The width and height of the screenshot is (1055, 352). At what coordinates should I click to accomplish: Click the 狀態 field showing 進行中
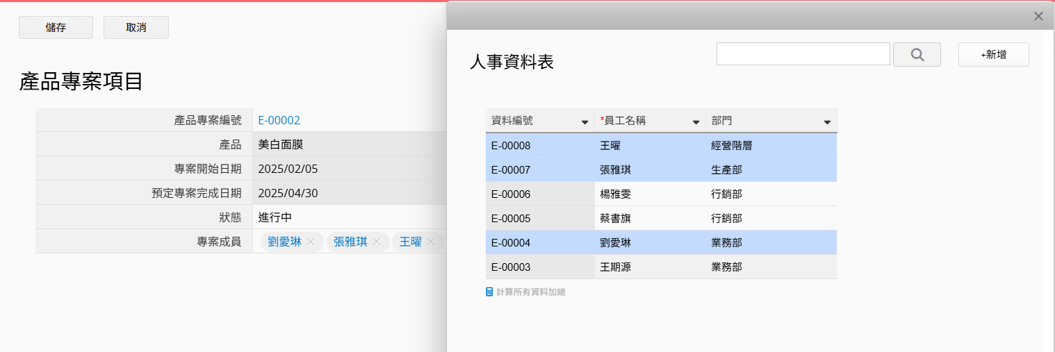click(275, 217)
